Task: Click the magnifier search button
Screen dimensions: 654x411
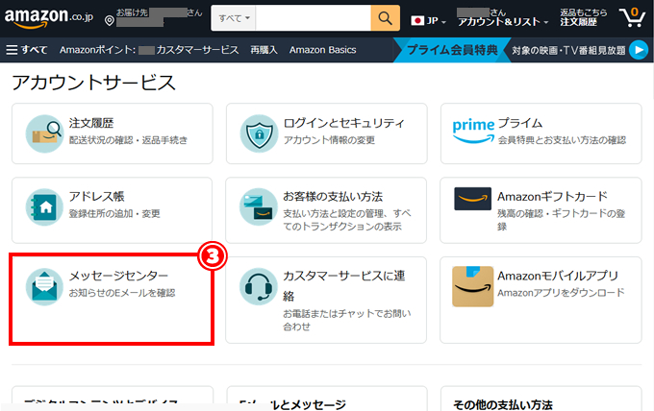Action: click(385, 18)
